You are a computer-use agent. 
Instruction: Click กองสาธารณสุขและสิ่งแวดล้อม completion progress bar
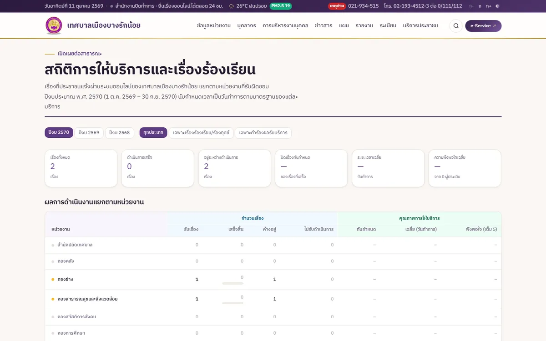point(233,303)
